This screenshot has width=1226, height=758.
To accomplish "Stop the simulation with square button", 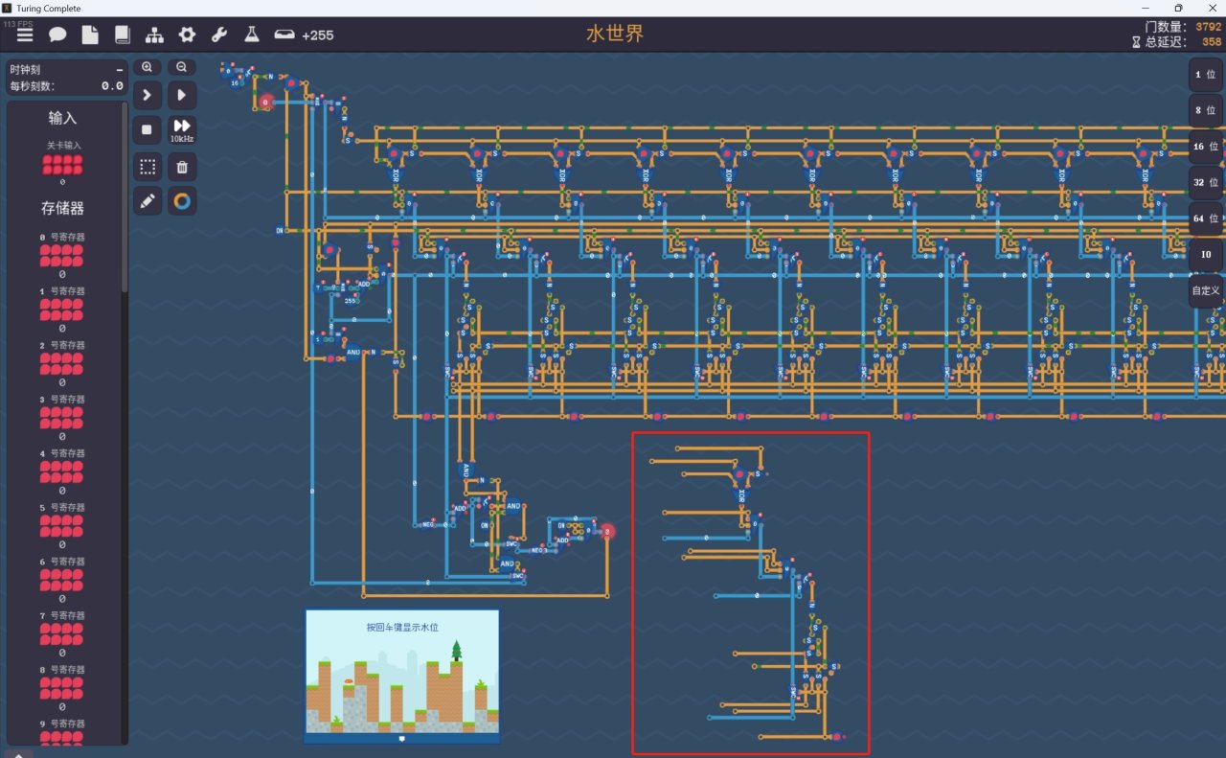I will 147,130.
